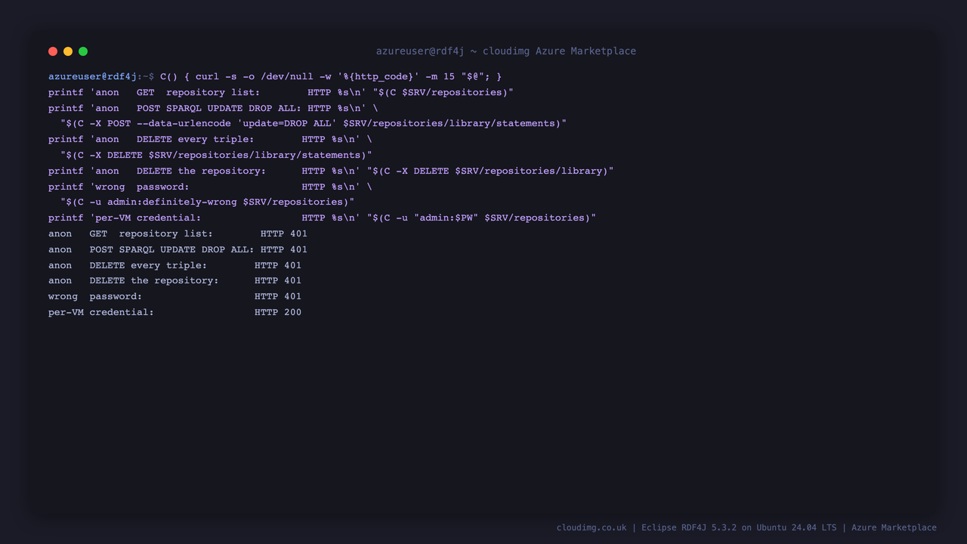Click the line '$(C -X DELETE $SRV/repositories/library/statements)'
This screenshot has width=967, height=544.
(216, 155)
